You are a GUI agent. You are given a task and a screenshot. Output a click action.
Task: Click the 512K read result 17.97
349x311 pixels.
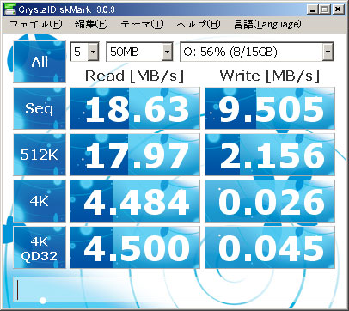pos(135,155)
